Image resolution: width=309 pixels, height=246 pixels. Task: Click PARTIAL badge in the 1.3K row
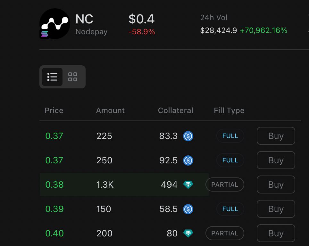(x=225, y=184)
